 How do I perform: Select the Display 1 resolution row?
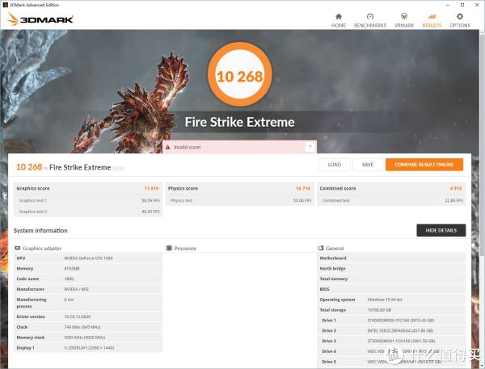coord(88,348)
